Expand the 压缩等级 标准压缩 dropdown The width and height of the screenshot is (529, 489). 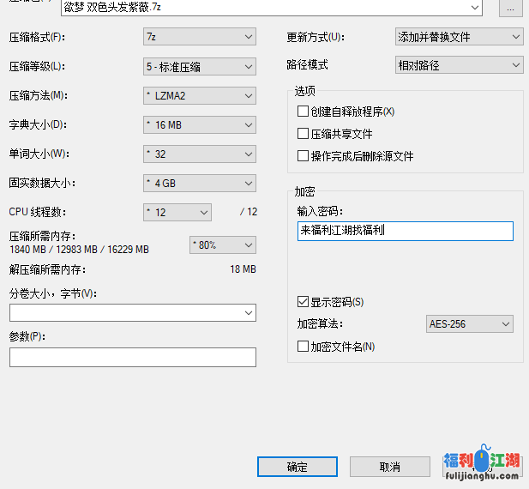click(199, 66)
